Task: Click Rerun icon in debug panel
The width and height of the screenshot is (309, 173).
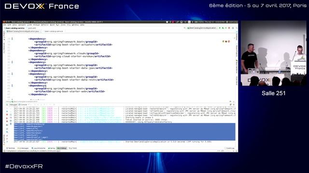Action: tap(7, 105)
